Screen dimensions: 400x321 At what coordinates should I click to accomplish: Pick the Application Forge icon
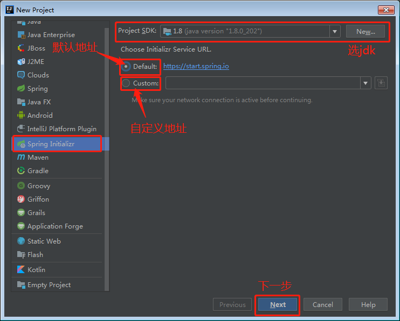tap(21, 226)
